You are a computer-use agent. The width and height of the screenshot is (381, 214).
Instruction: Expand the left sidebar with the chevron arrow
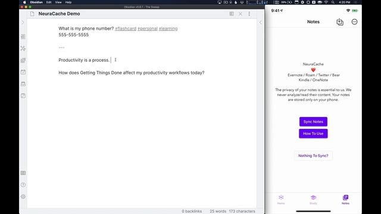23,23
